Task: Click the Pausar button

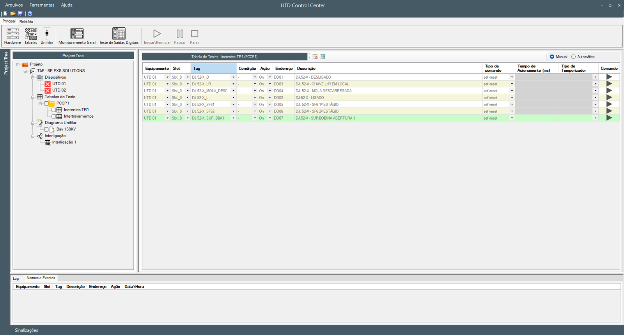Action: tap(180, 36)
